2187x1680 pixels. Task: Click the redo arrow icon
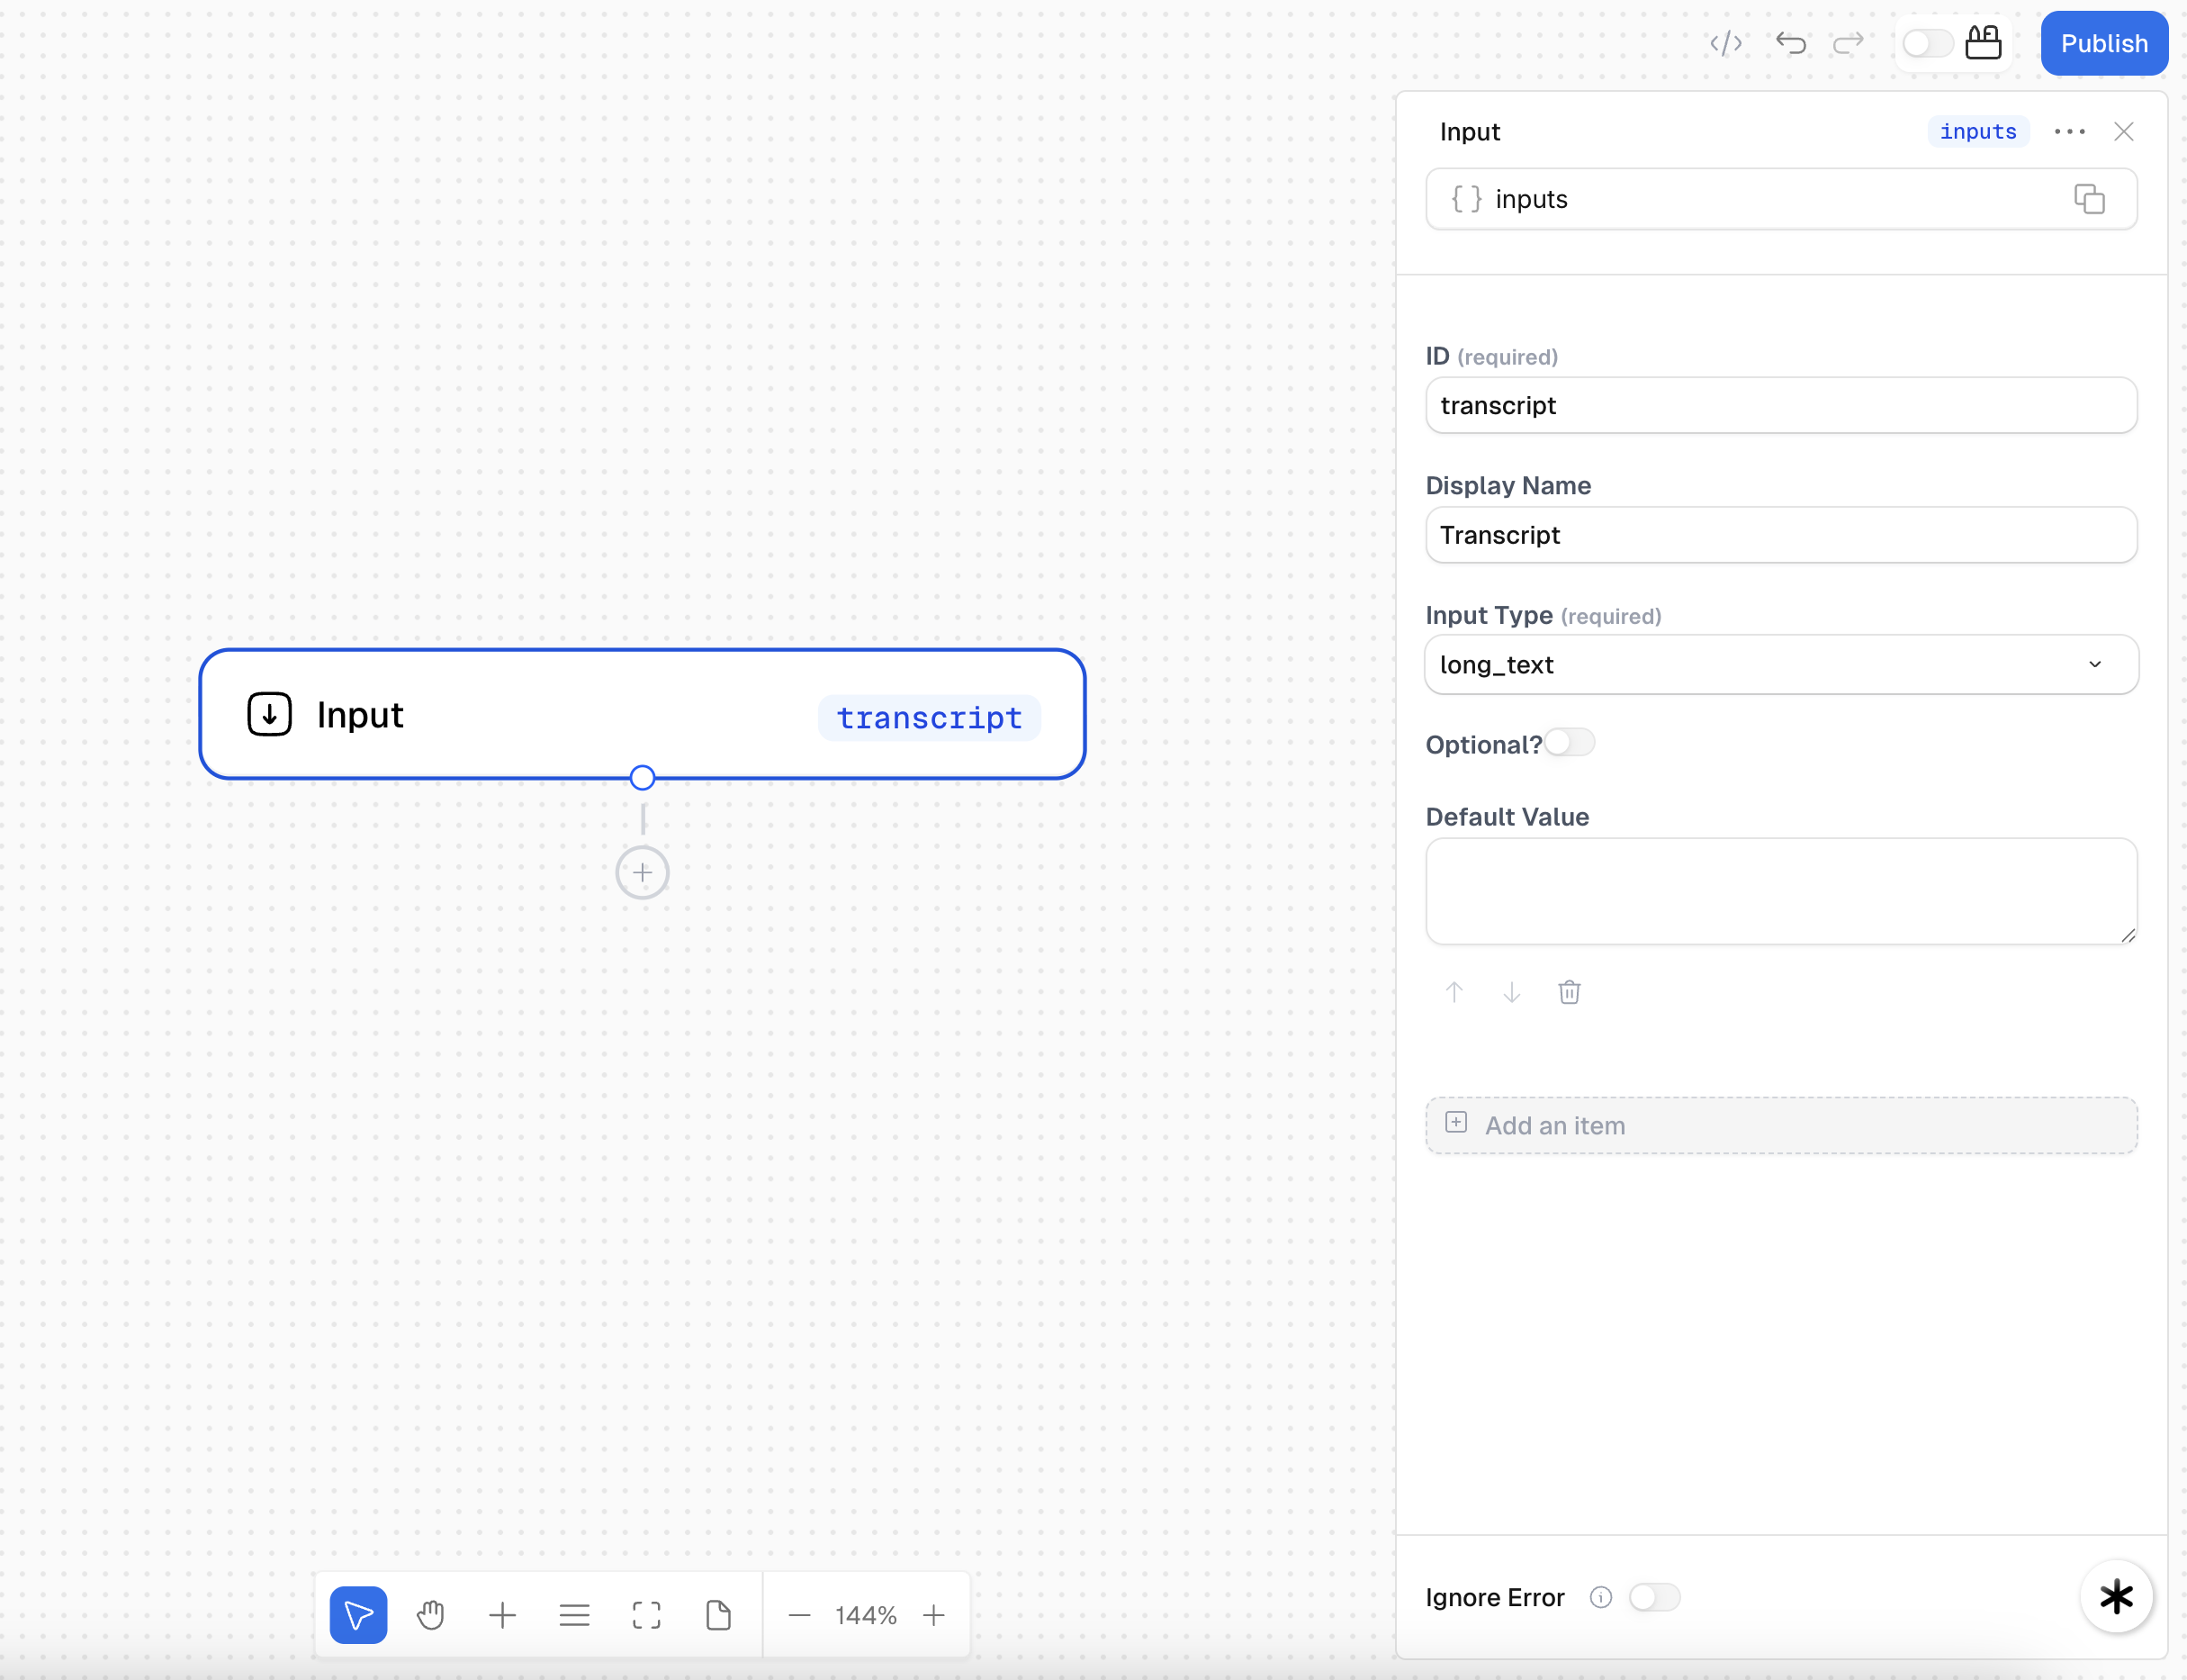click(x=1849, y=43)
